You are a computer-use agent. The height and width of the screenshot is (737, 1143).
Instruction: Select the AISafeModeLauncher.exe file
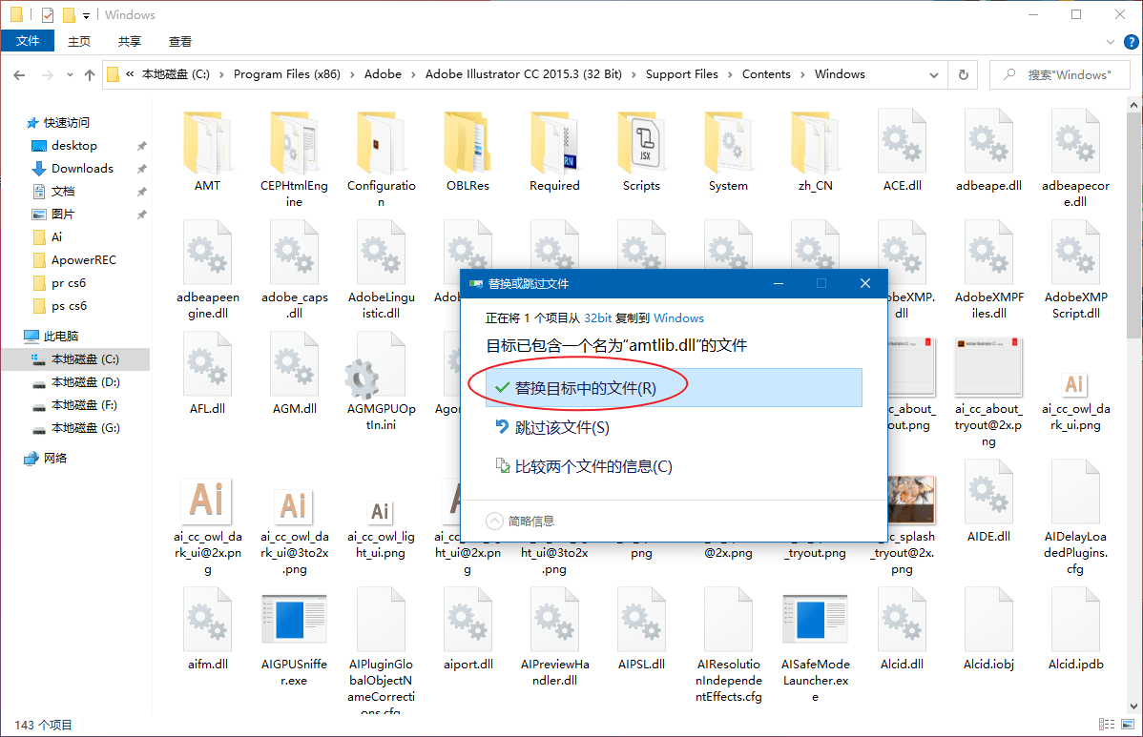pyautogui.click(x=815, y=646)
